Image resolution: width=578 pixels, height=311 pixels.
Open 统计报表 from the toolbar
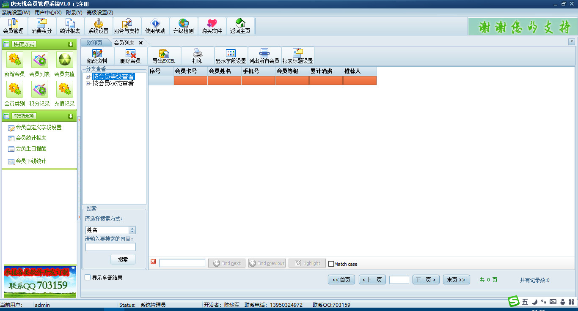70,26
